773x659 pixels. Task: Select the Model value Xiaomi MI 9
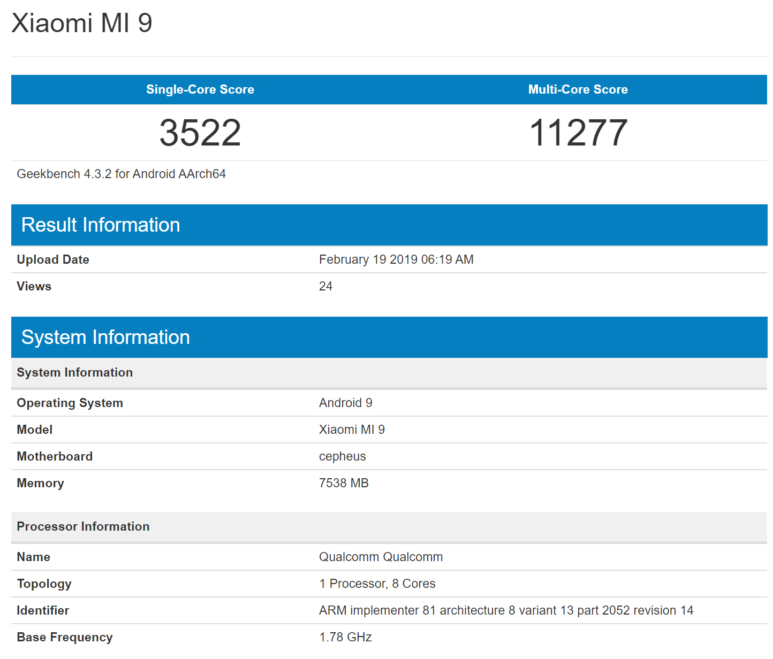coord(352,430)
